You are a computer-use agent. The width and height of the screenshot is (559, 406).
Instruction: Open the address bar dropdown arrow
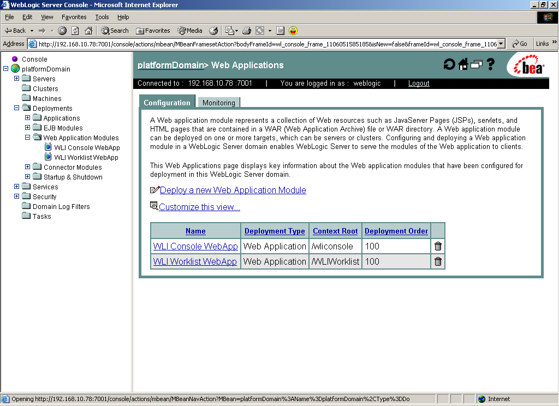coord(501,44)
